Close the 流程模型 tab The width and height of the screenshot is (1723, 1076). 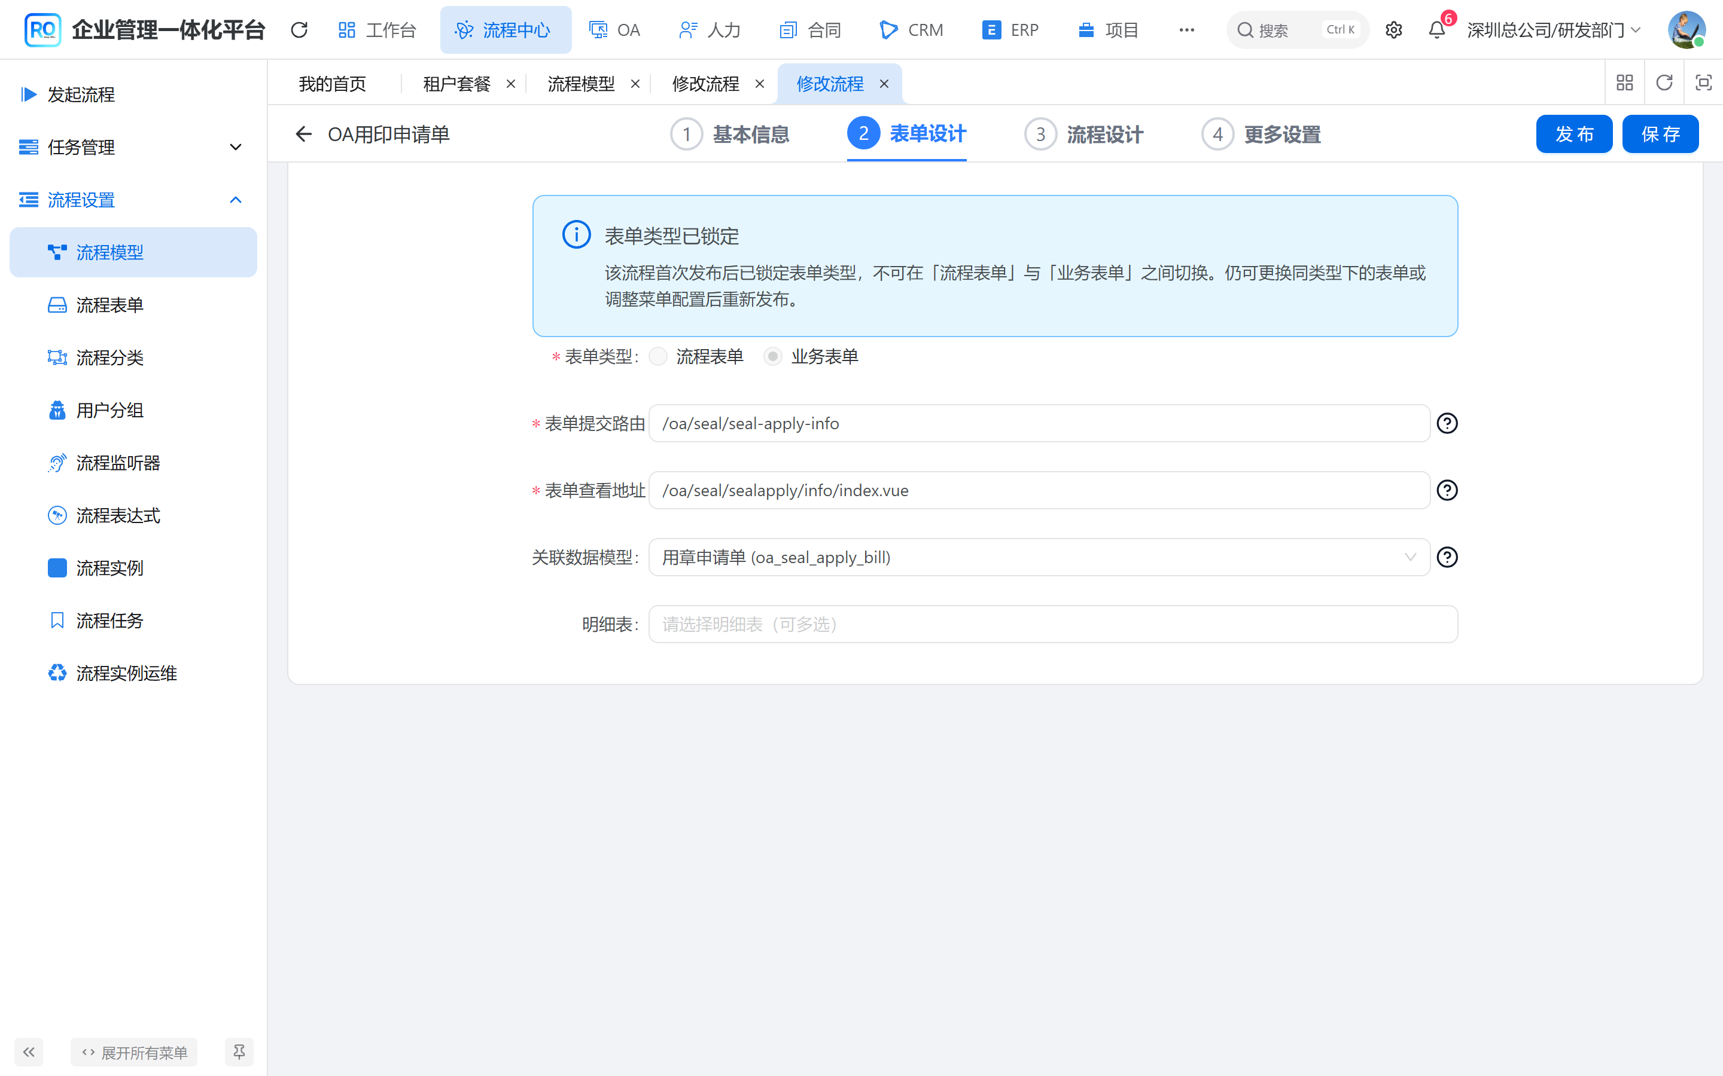click(x=635, y=84)
